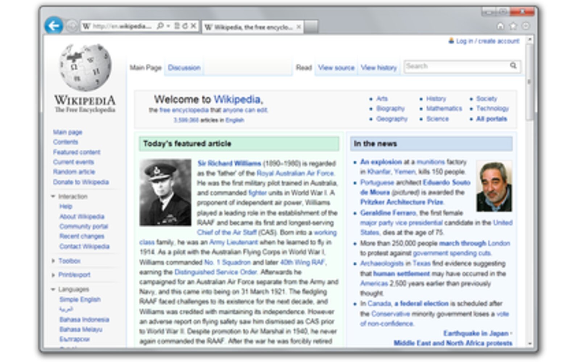Viewport: 580px width, 362px height.
Task: Open the Technology portal link
Action: pos(493,108)
